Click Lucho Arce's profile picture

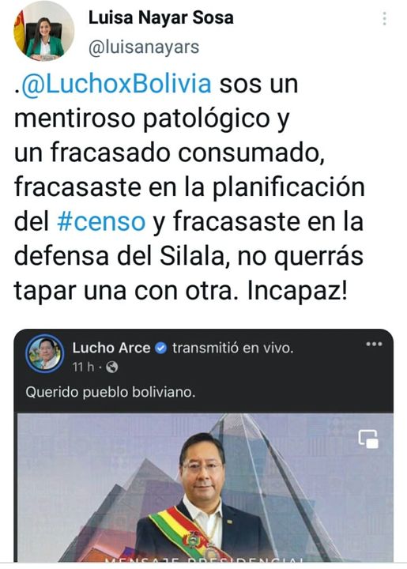click(45, 353)
